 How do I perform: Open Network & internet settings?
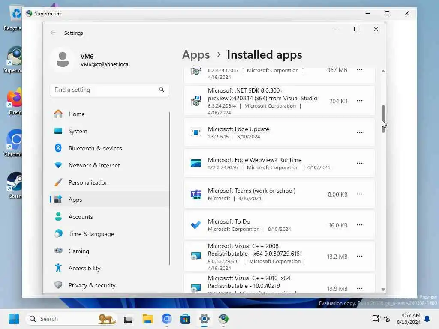[x=109, y=165]
